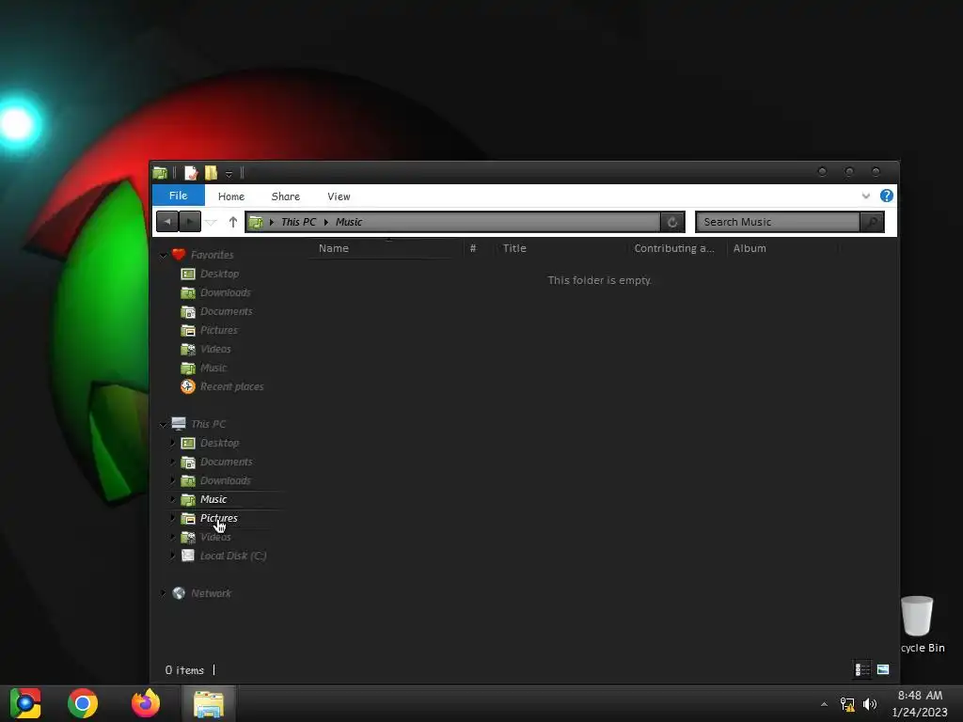Open Videos under This PC
This screenshot has width=963, height=722.
215,537
